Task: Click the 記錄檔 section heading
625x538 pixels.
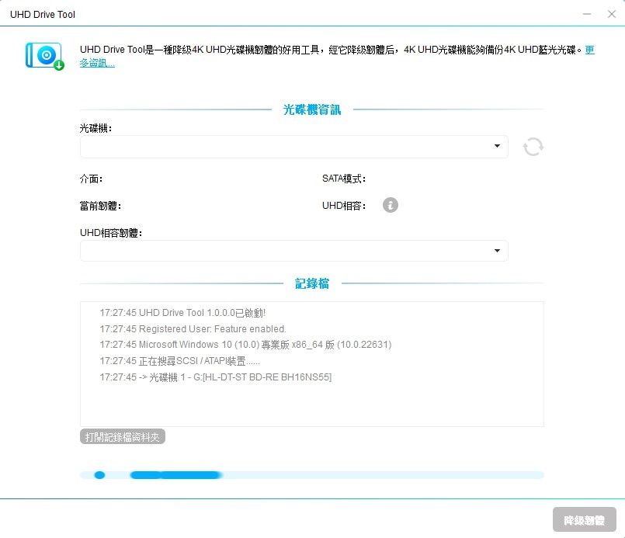Action: [x=311, y=283]
